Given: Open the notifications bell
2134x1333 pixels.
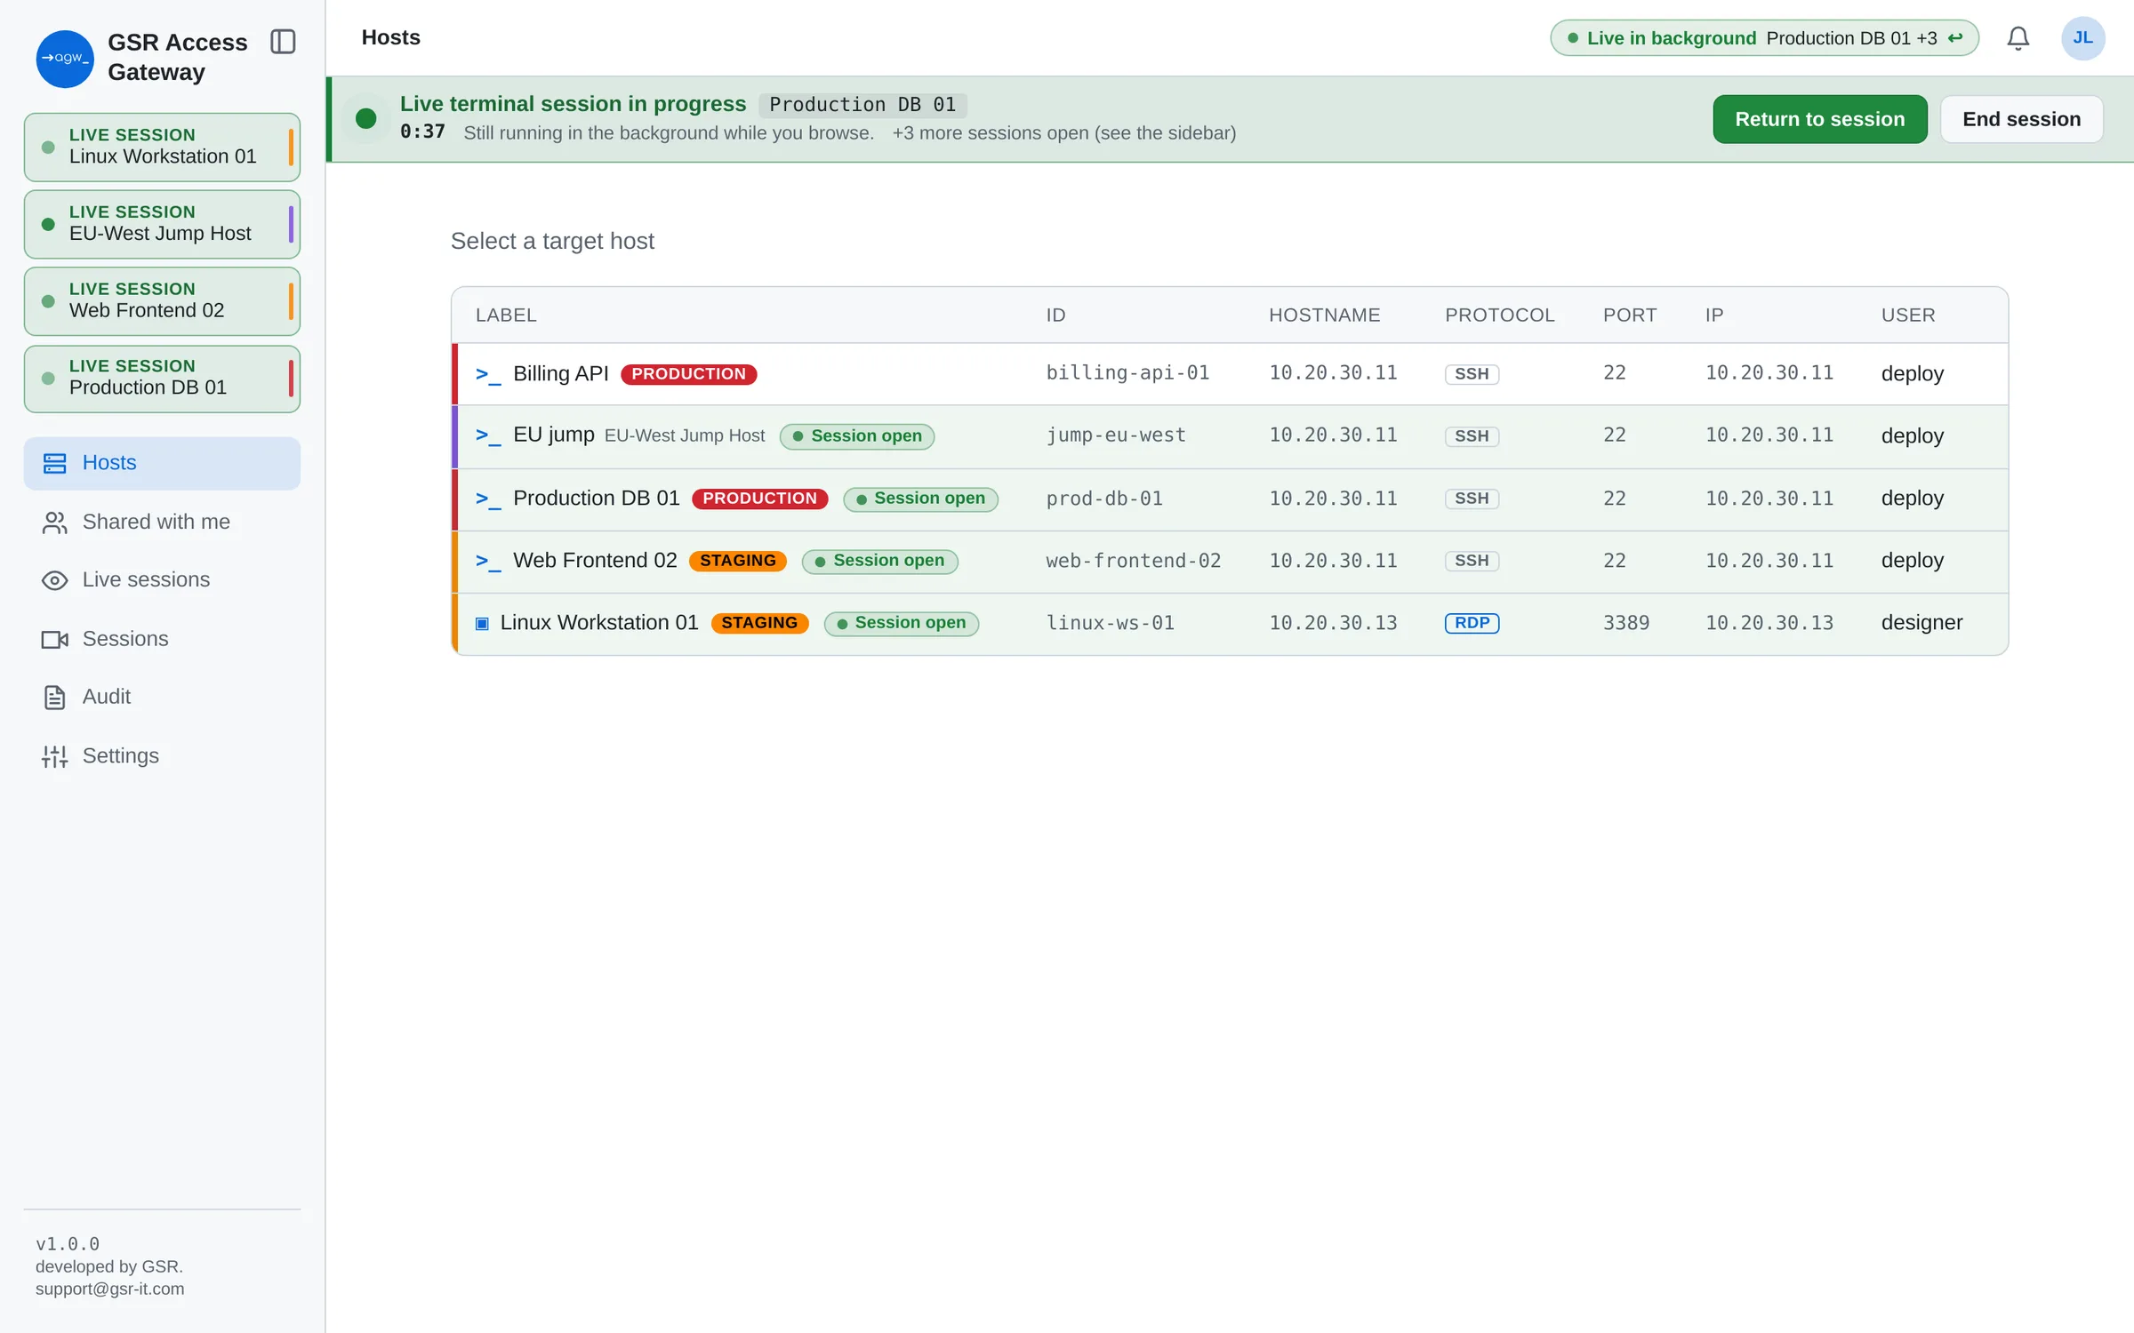Looking at the screenshot, I should (2018, 38).
